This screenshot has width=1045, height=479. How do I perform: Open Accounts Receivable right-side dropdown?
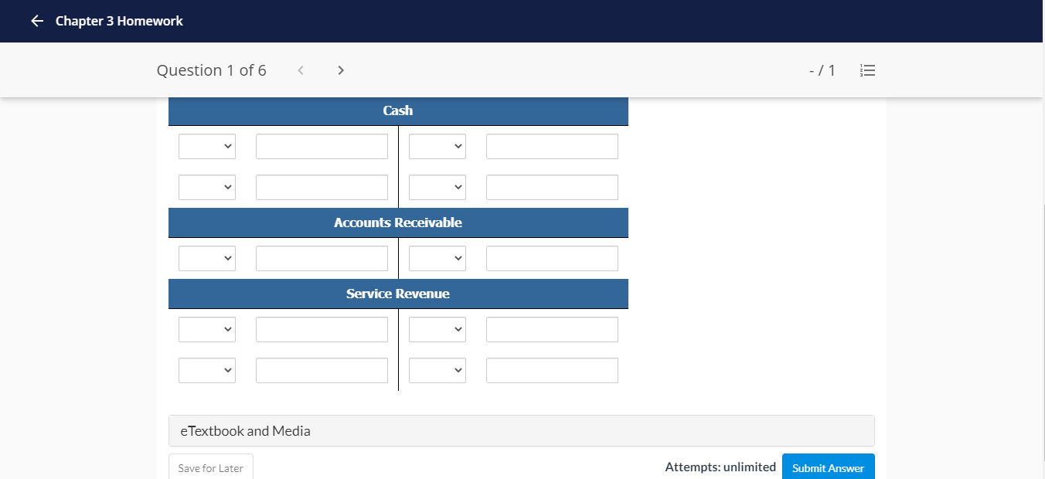point(437,259)
